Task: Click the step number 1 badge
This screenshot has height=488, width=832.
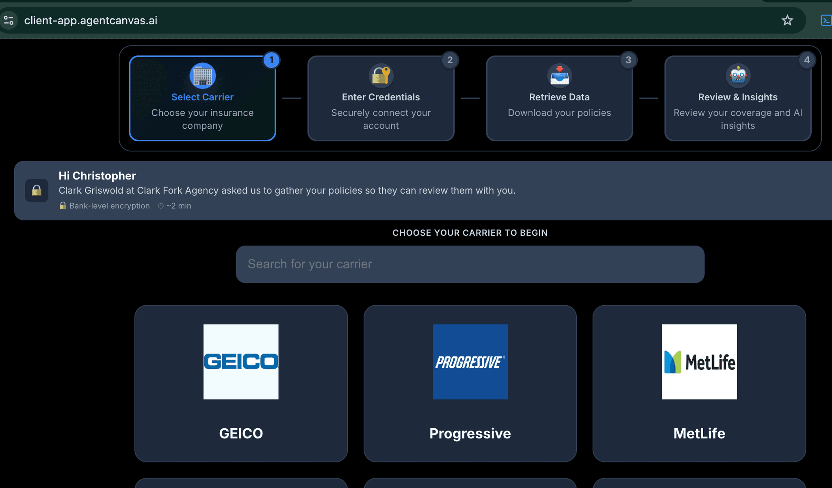Action: click(x=271, y=60)
